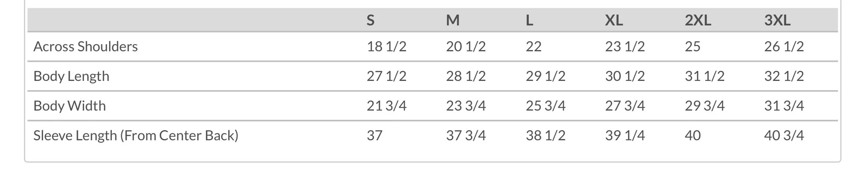
Task: Click the 23 3/4 Body Width cell
Action: tap(465, 106)
